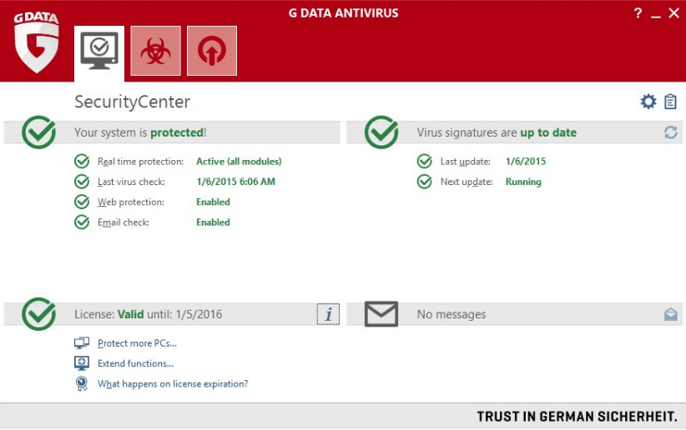Close the G DATA Antivirus window
Screen dimensions: 686x430
[673, 13]
